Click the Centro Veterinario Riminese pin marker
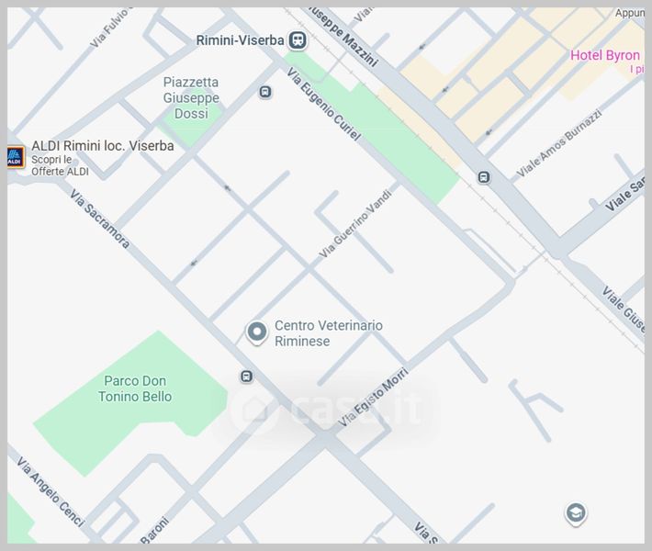 coord(257,332)
